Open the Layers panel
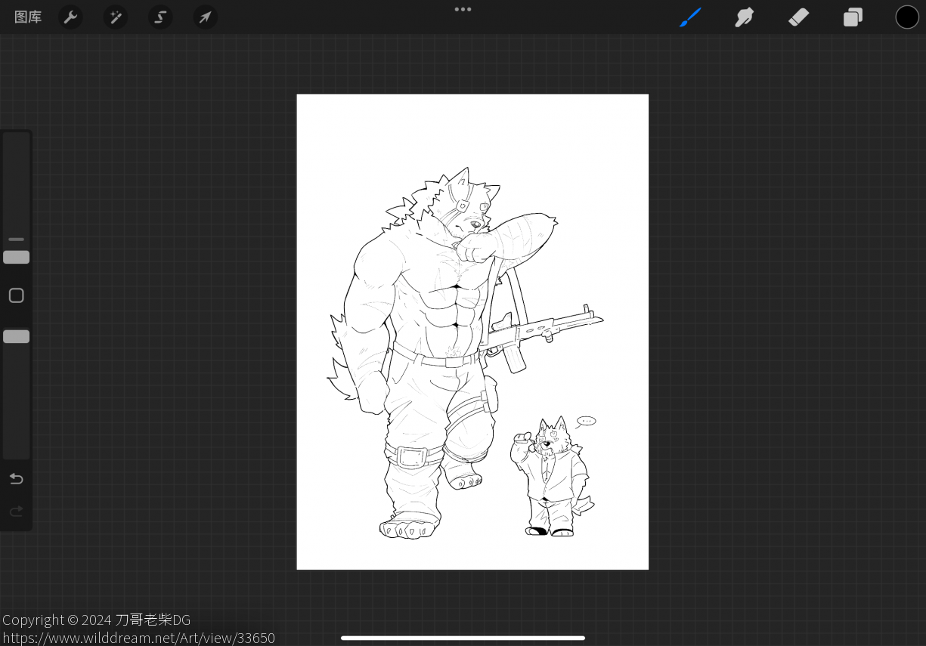The image size is (926, 646). 853,17
